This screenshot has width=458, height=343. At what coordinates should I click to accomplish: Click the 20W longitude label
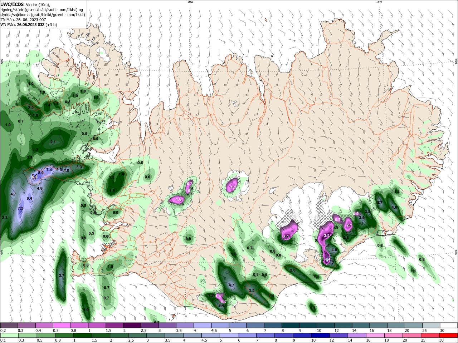(x=190, y=2)
